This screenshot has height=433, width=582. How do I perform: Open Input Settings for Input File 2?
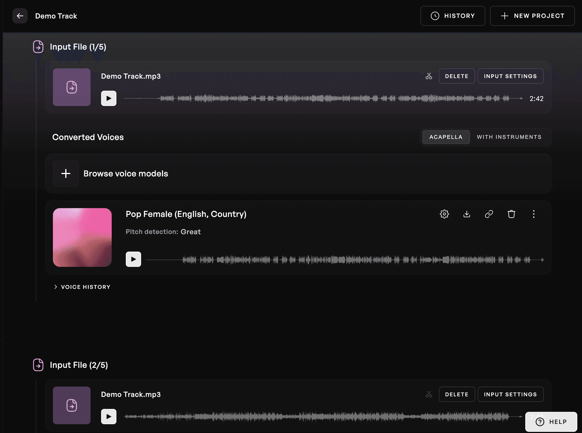(510, 395)
